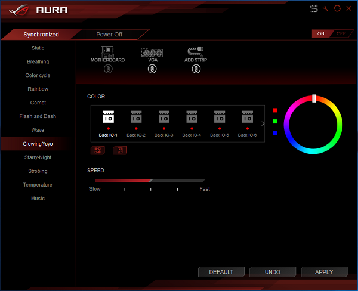
Task: Select the Back IO-4 LED zone
Action: (x=192, y=123)
